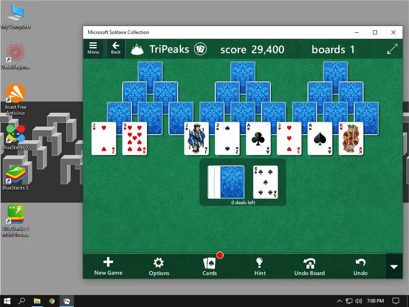Show hidden system tray icons
The height and width of the screenshot is (307, 409).
click(x=340, y=301)
